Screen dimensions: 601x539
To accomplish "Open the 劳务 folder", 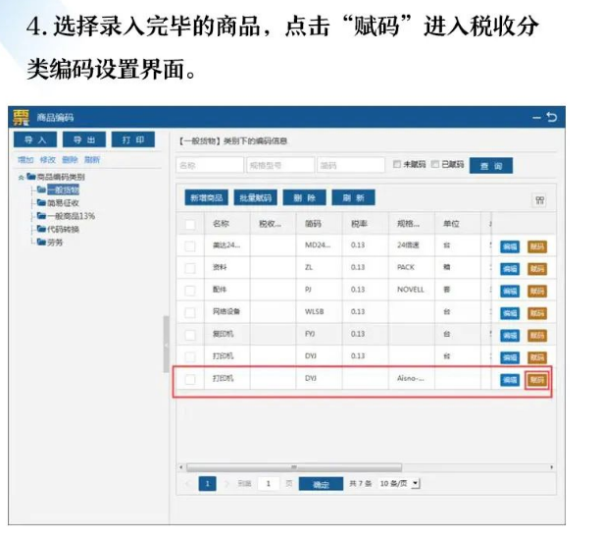I will 53,242.
